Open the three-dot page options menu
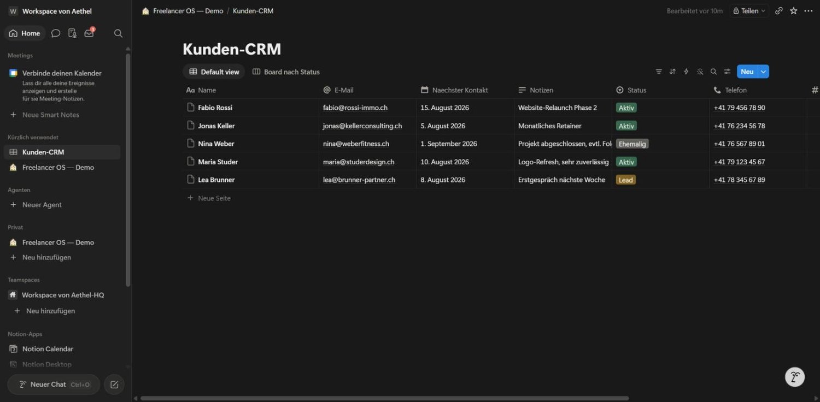 click(x=809, y=11)
